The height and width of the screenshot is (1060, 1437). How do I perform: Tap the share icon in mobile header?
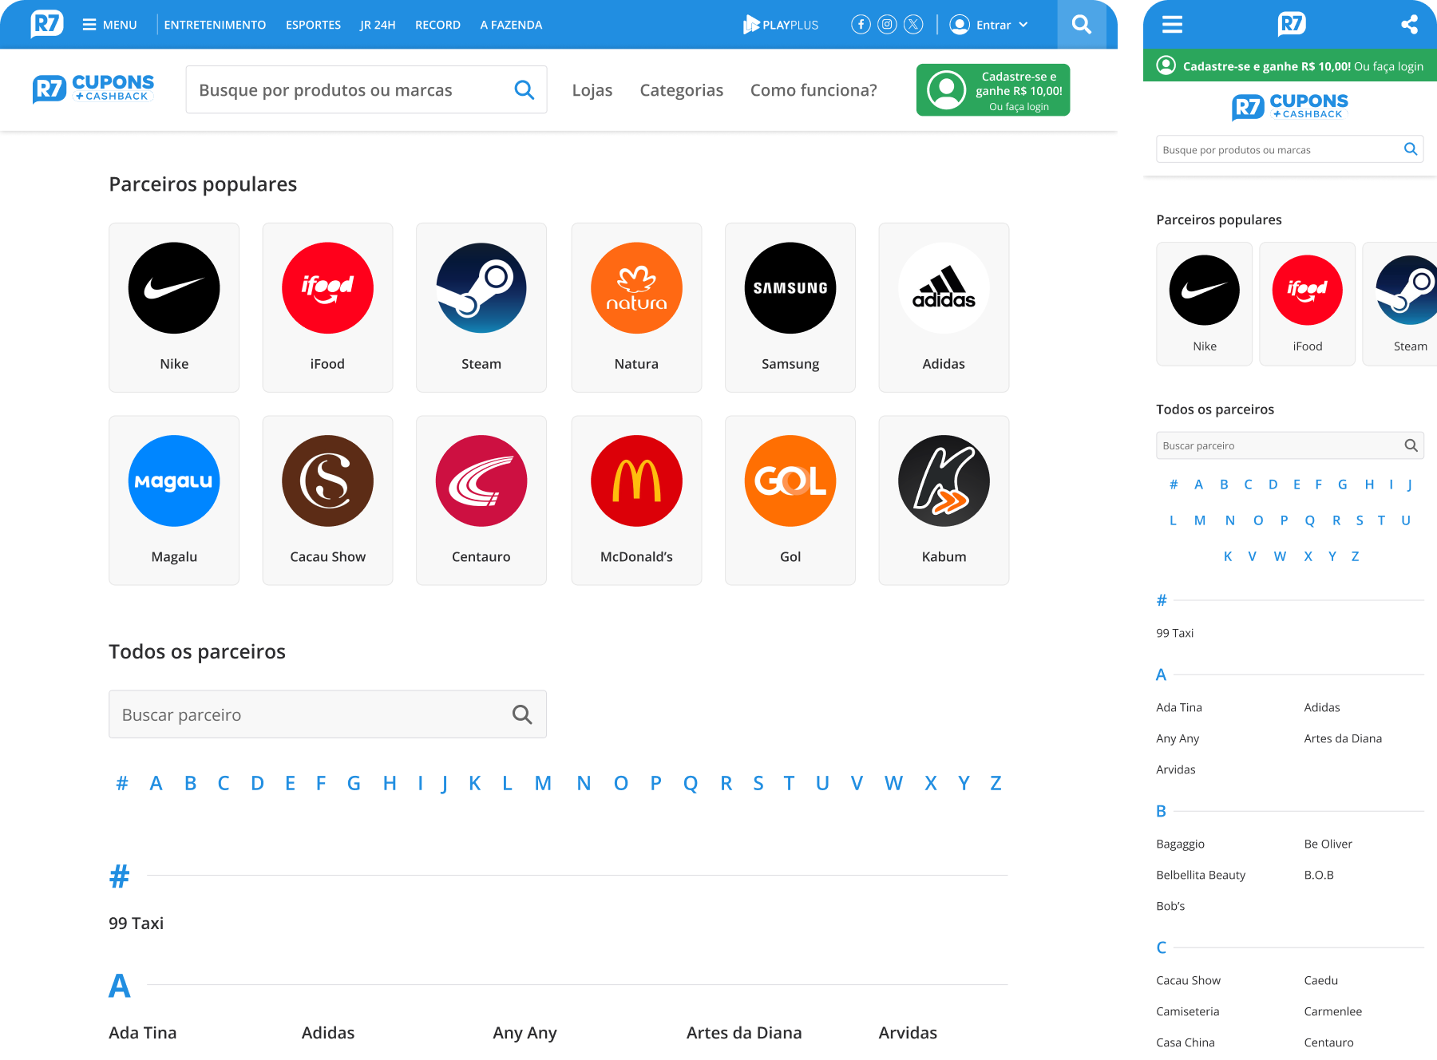(1410, 25)
